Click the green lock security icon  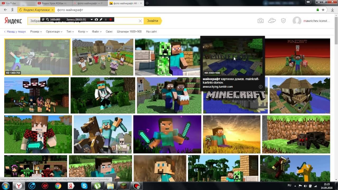[x=318, y=10]
